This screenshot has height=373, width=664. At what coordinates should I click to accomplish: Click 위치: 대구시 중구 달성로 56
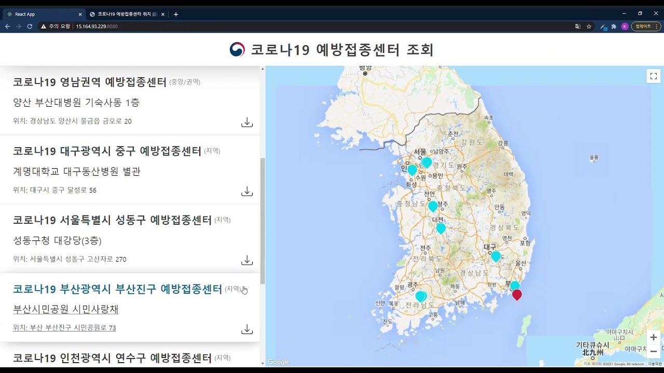54,190
